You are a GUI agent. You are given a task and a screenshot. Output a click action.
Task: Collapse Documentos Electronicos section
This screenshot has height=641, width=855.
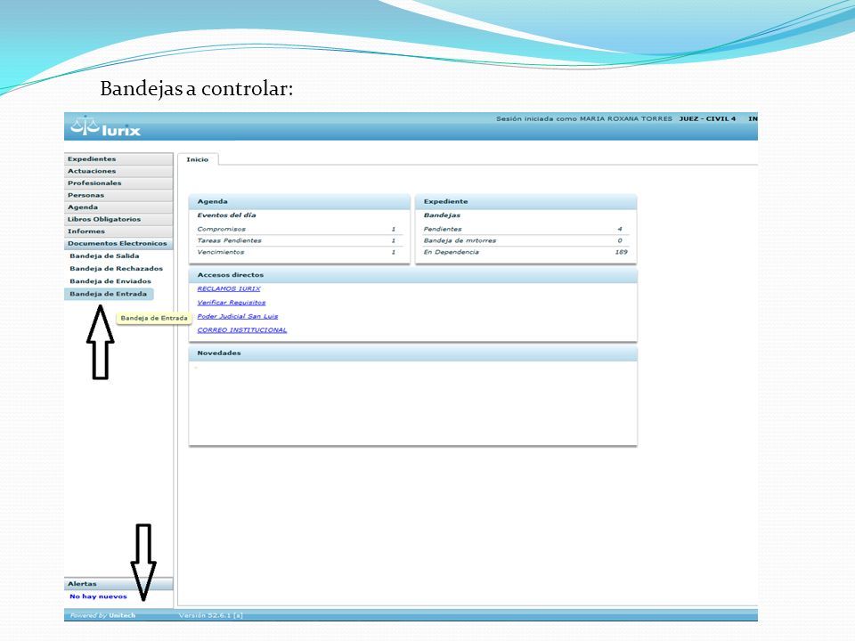[118, 243]
